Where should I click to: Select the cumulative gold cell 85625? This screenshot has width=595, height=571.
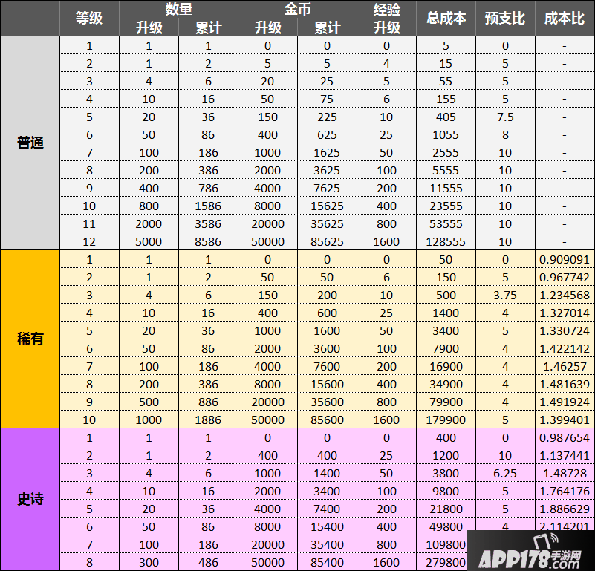tap(327, 241)
